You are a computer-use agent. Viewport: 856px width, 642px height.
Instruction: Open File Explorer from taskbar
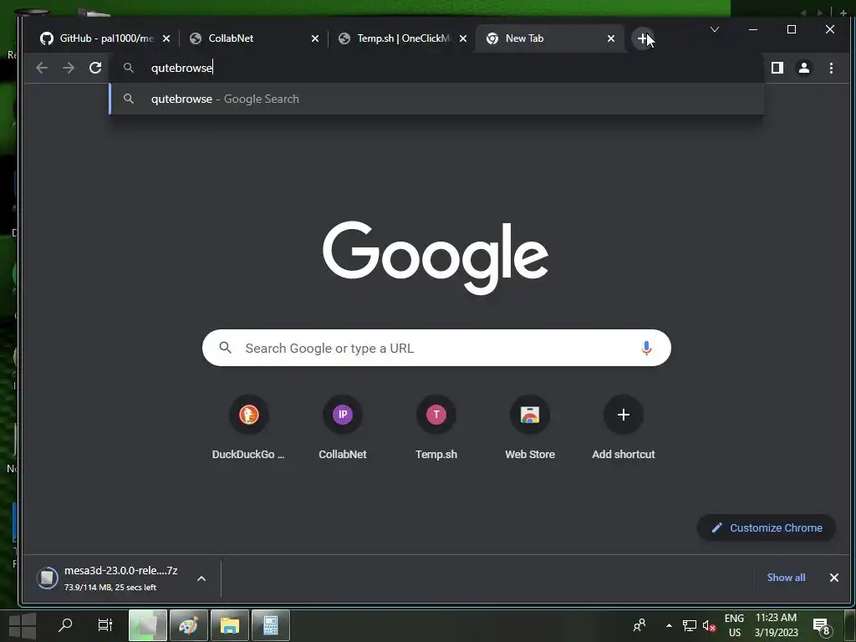[x=230, y=625]
